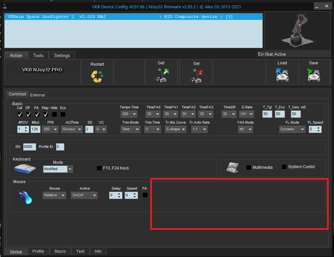Open the TimeFA0 dropdown

click(x=153, y=114)
